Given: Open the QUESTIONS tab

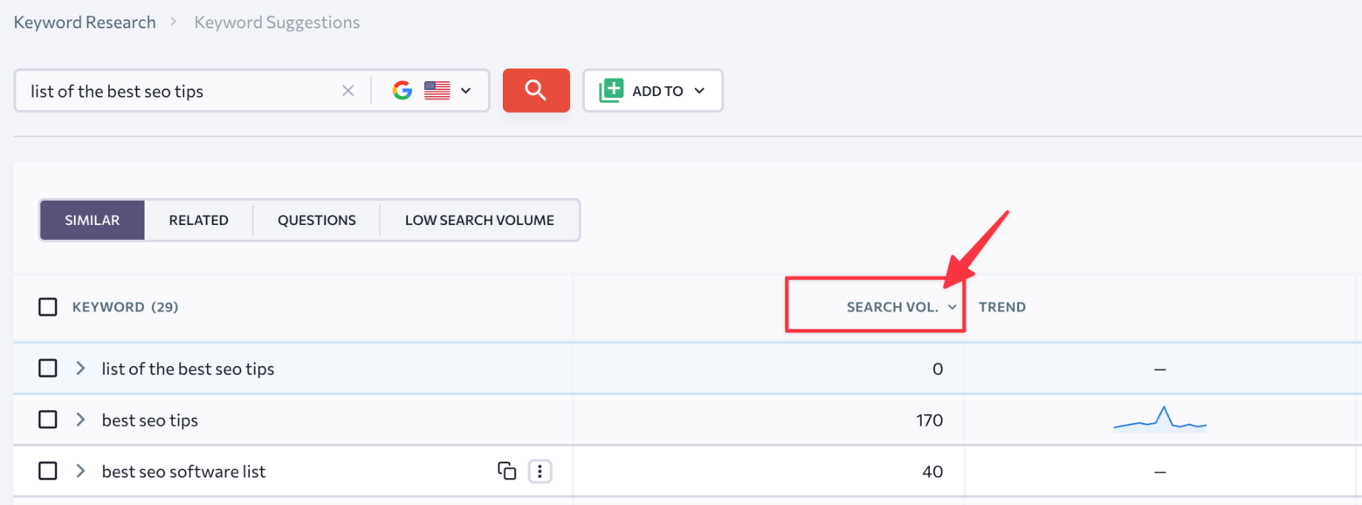Looking at the screenshot, I should (x=316, y=220).
